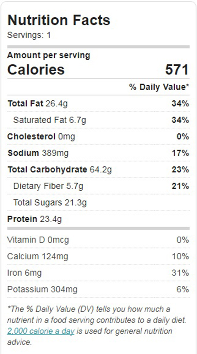Screen dimensions: 197x354
Task: Click the Calories 571 value
Action: (x=177, y=70)
